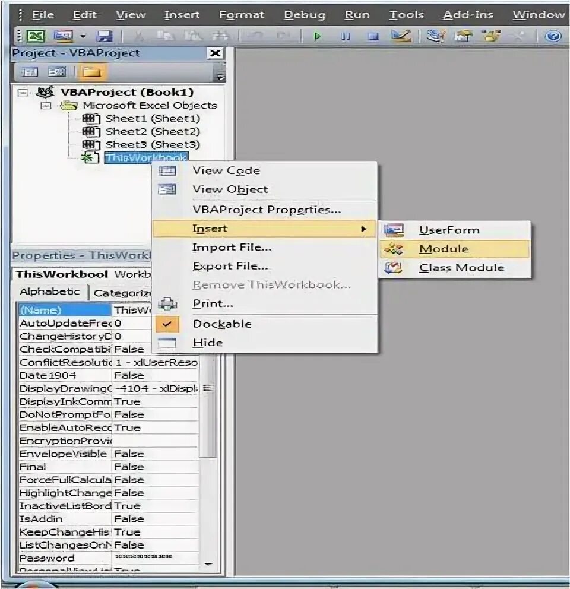Image resolution: width=570 pixels, height=589 pixels.
Task: Close the Project - VBAProject panel
Action: pos(216,53)
